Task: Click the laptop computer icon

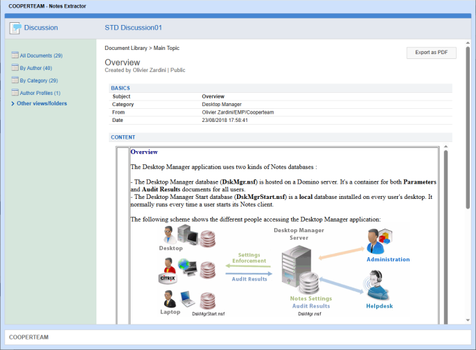Action: 188,299
